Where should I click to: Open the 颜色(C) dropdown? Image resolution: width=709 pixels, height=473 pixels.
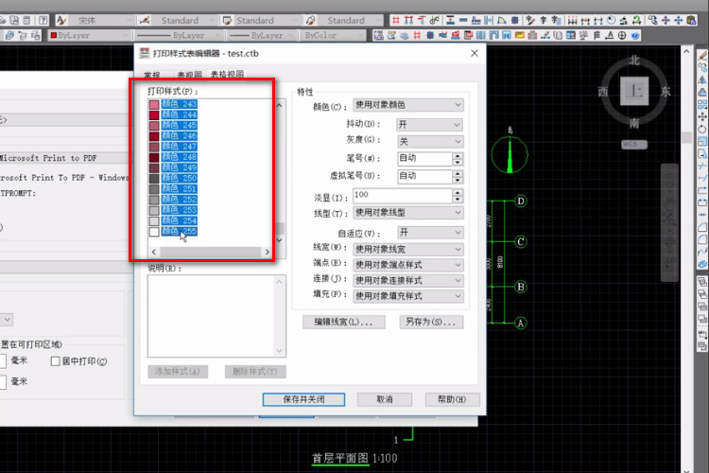click(x=407, y=105)
